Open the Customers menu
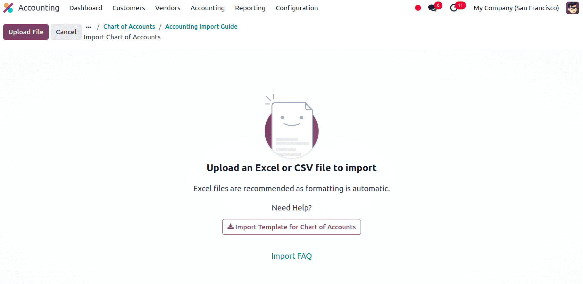The image size is (583, 284). pyautogui.click(x=129, y=8)
